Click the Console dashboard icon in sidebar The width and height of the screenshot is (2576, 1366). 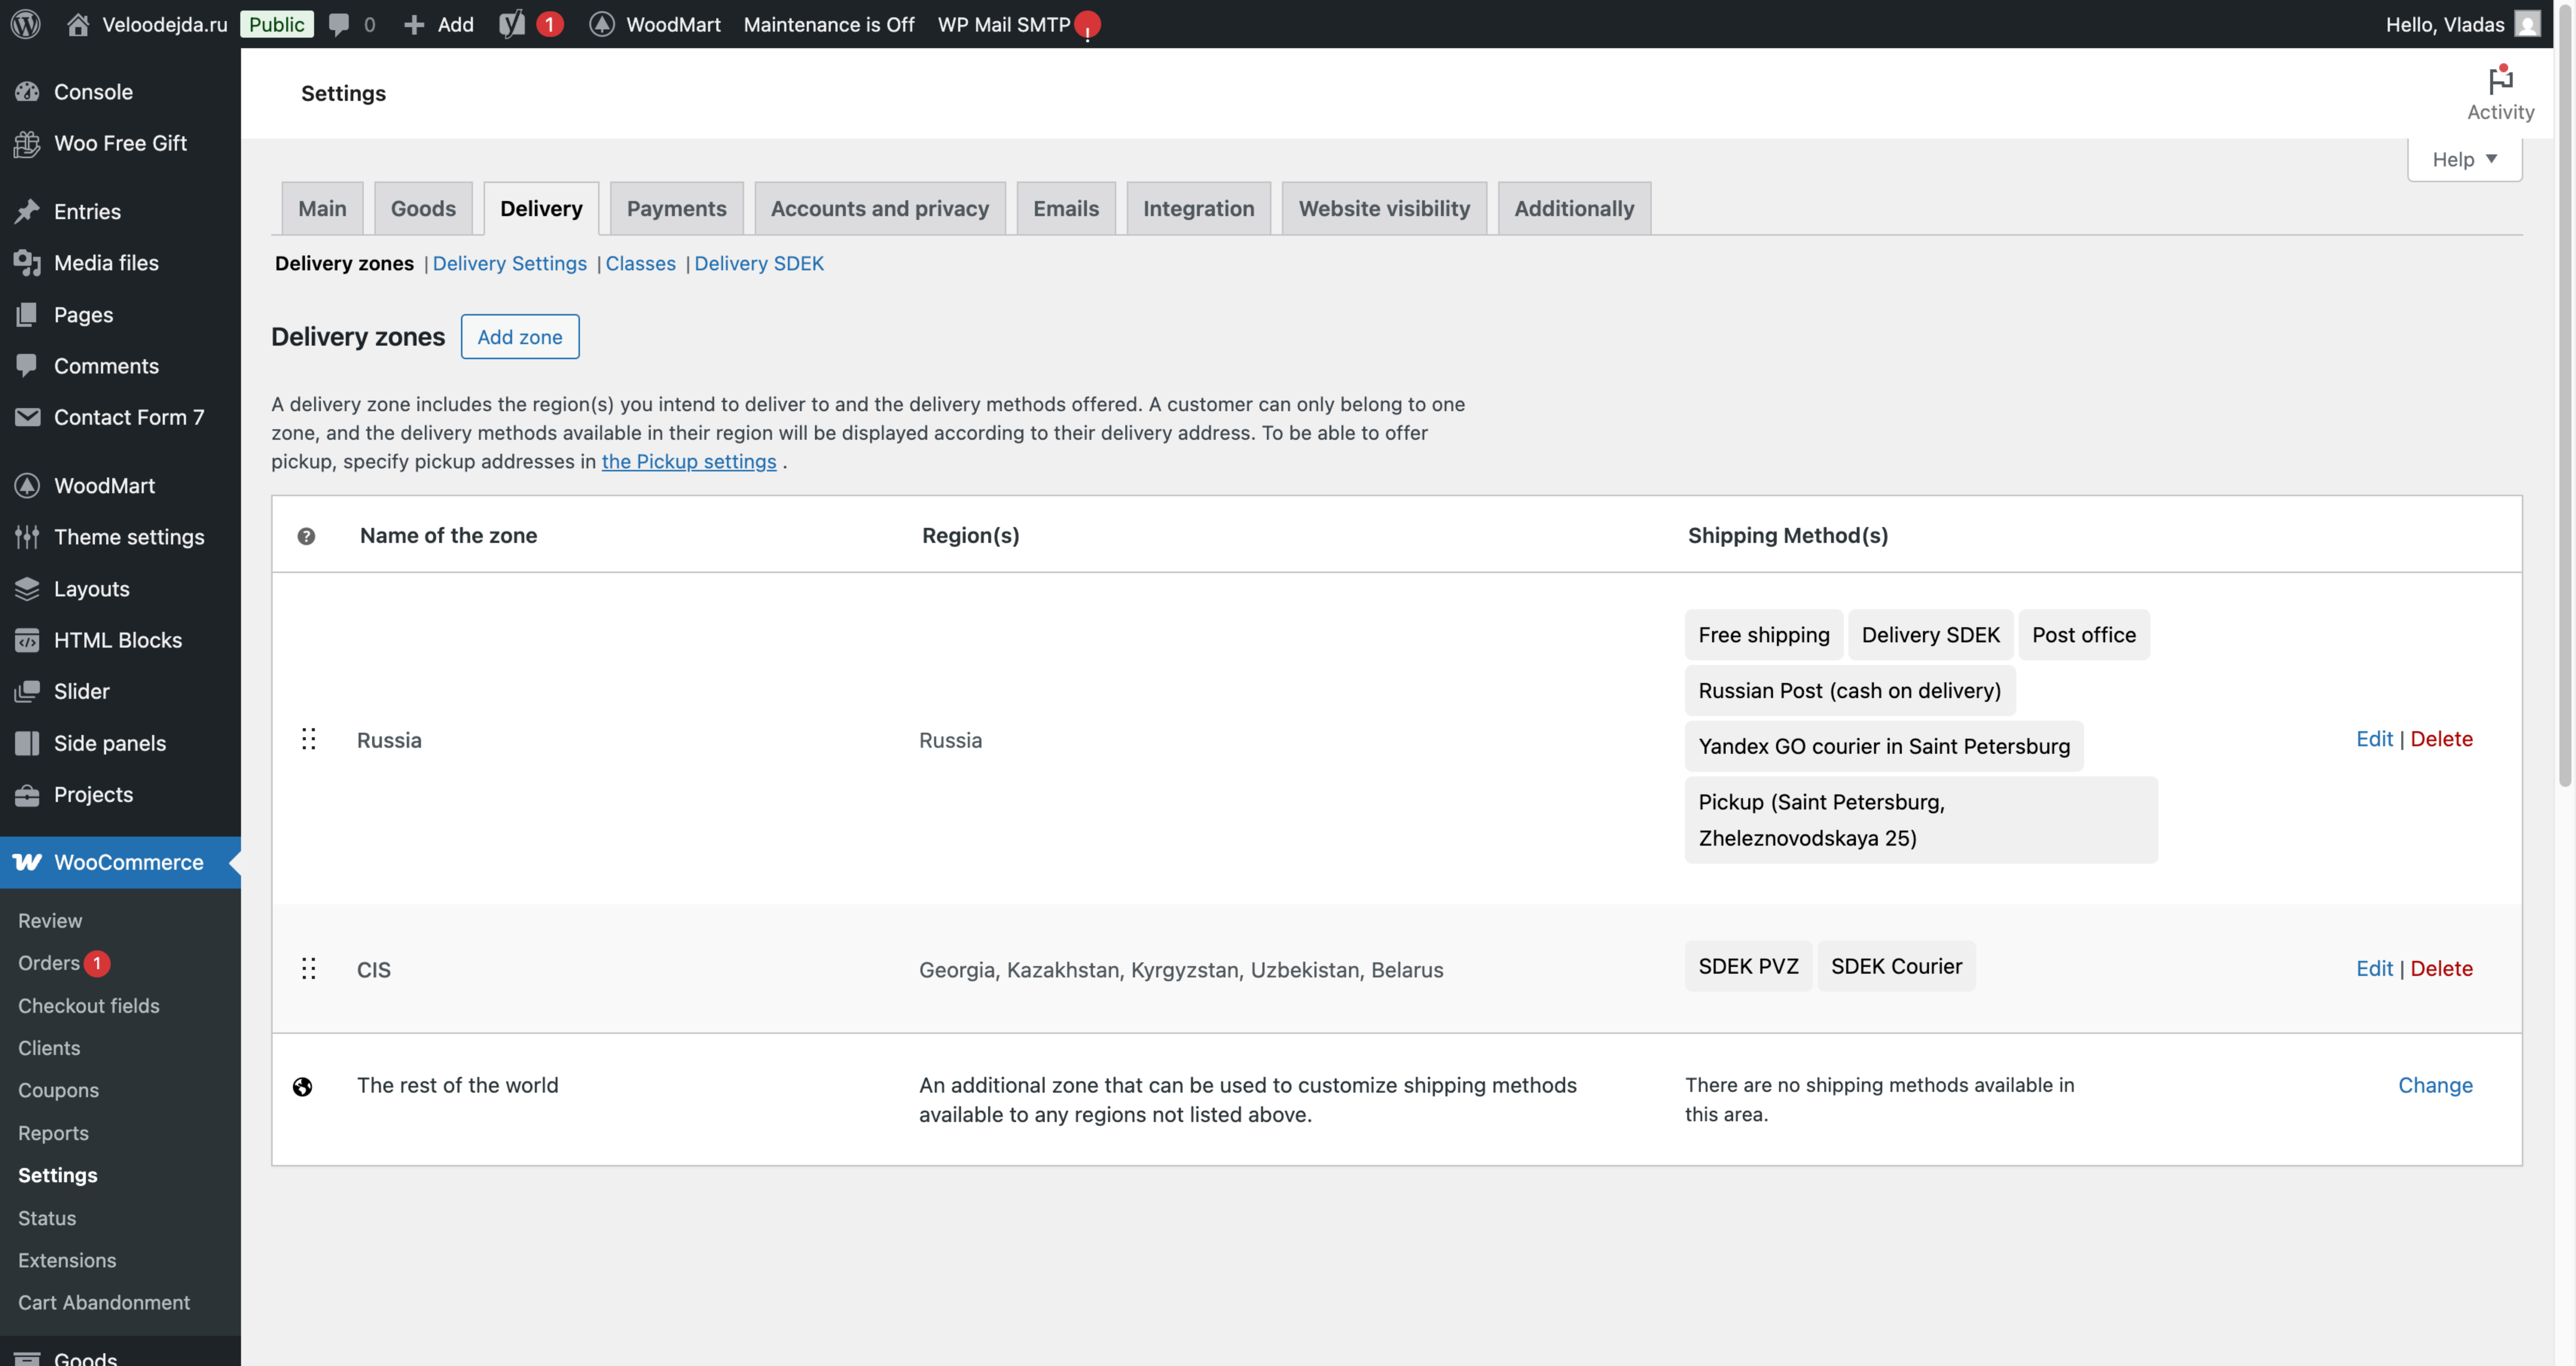pyautogui.click(x=27, y=92)
